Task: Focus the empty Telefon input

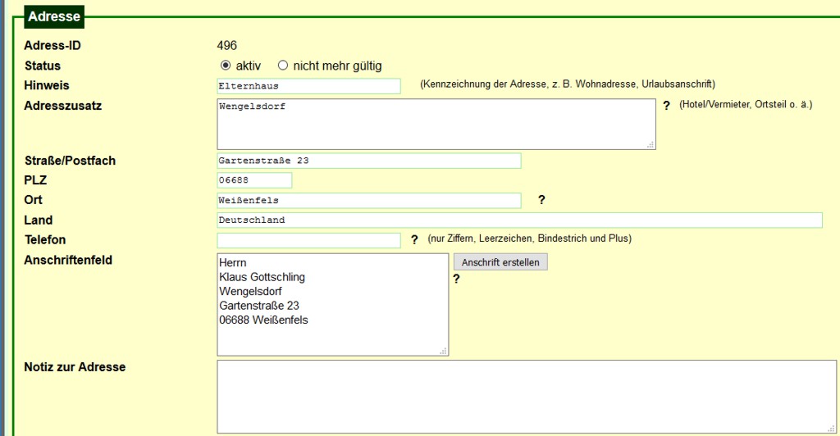Action: [x=308, y=240]
